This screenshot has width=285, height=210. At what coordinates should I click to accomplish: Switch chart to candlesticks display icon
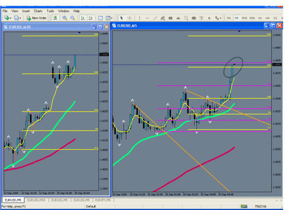coord(55,18)
